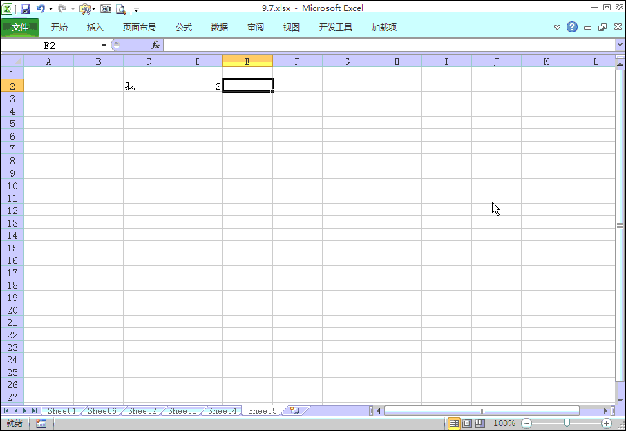The image size is (626, 431).
Task: Click inside the formula bar input
Action: 389,46
